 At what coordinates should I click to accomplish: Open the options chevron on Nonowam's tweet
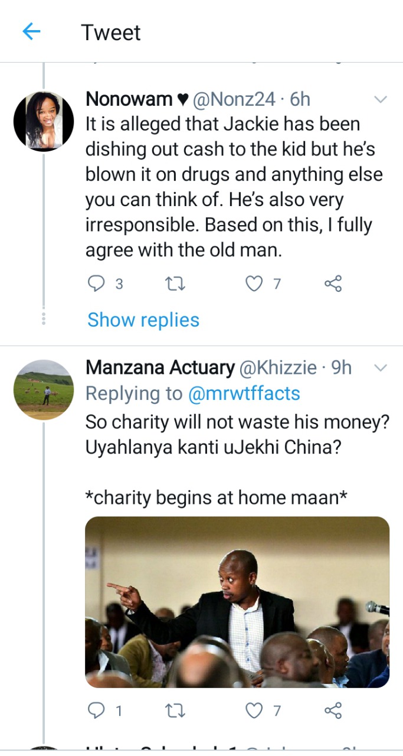pyautogui.click(x=381, y=99)
